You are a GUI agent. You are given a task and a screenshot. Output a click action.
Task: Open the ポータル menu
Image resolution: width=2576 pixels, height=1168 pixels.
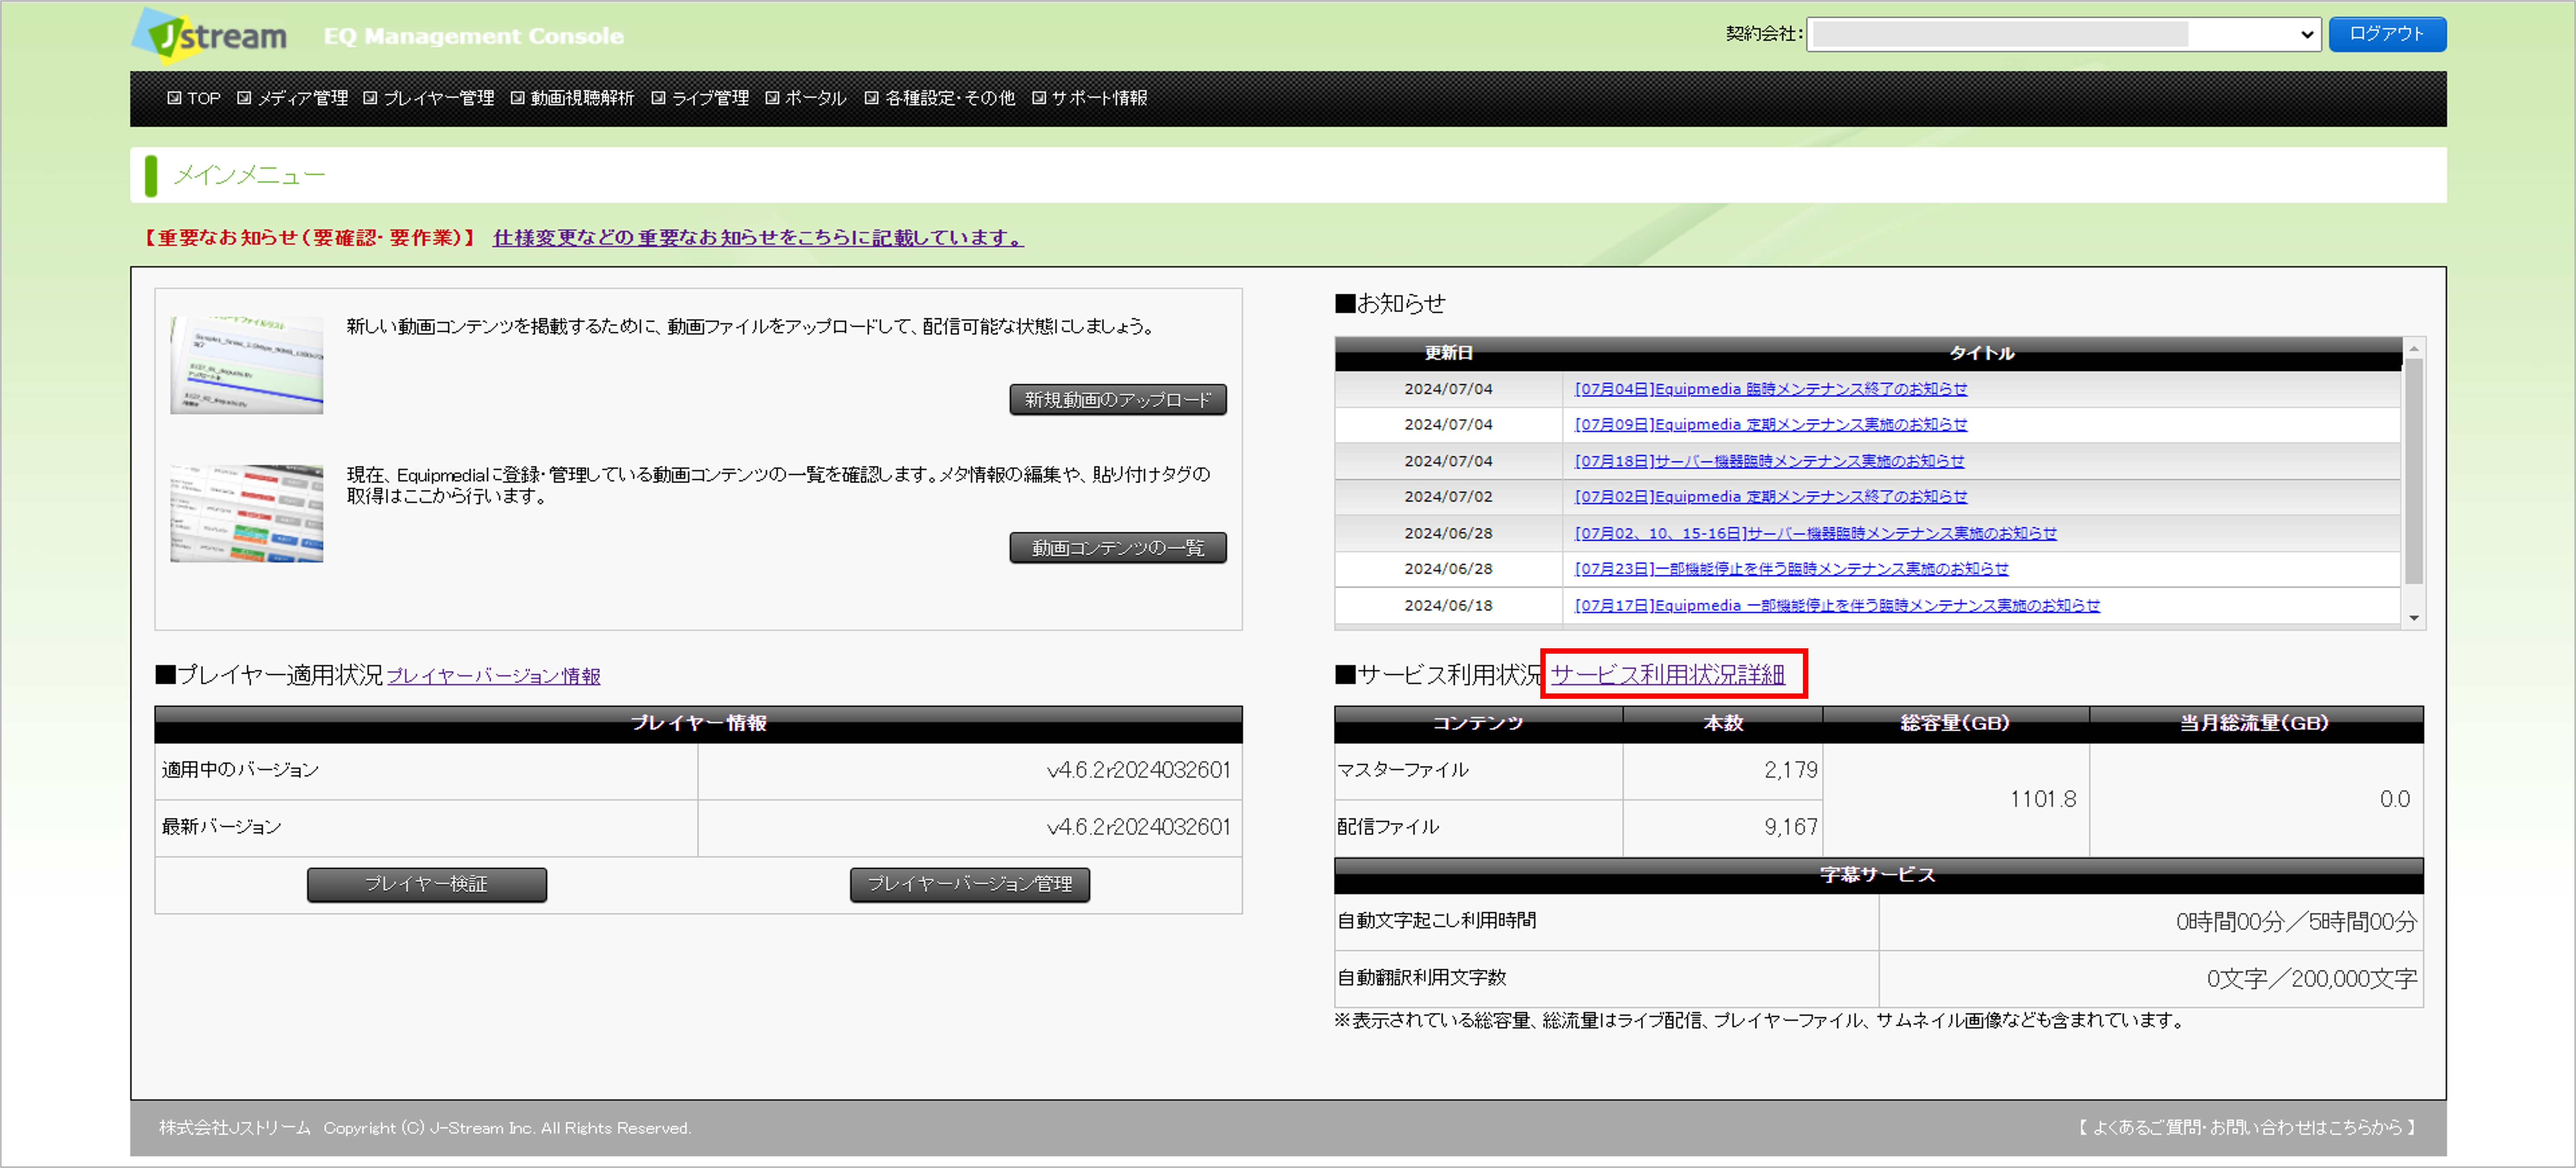[x=806, y=98]
